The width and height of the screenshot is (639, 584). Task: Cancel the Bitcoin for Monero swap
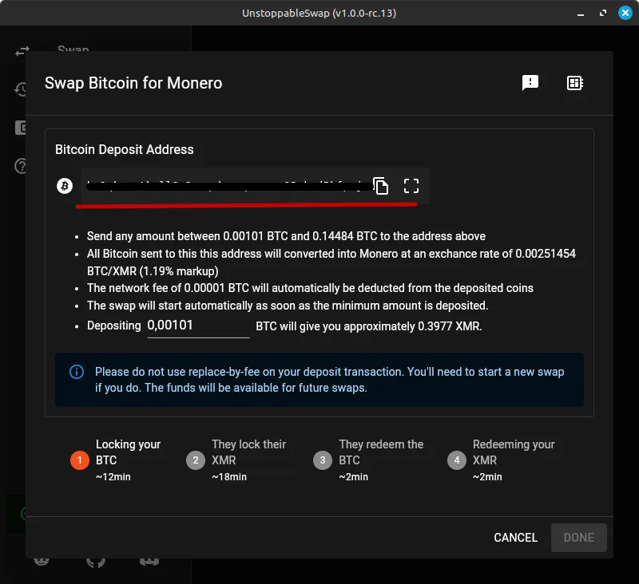[x=515, y=538]
